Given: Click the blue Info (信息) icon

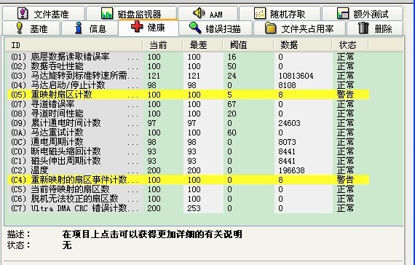Looking at the screenshot, I should pyautogui.click(x=79, y=28).
